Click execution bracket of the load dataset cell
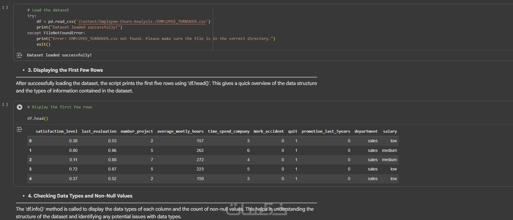This screenshot has height=220, width=513. 5,8
